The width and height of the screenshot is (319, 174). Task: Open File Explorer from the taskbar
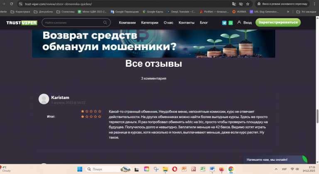(x=165, y=169)
